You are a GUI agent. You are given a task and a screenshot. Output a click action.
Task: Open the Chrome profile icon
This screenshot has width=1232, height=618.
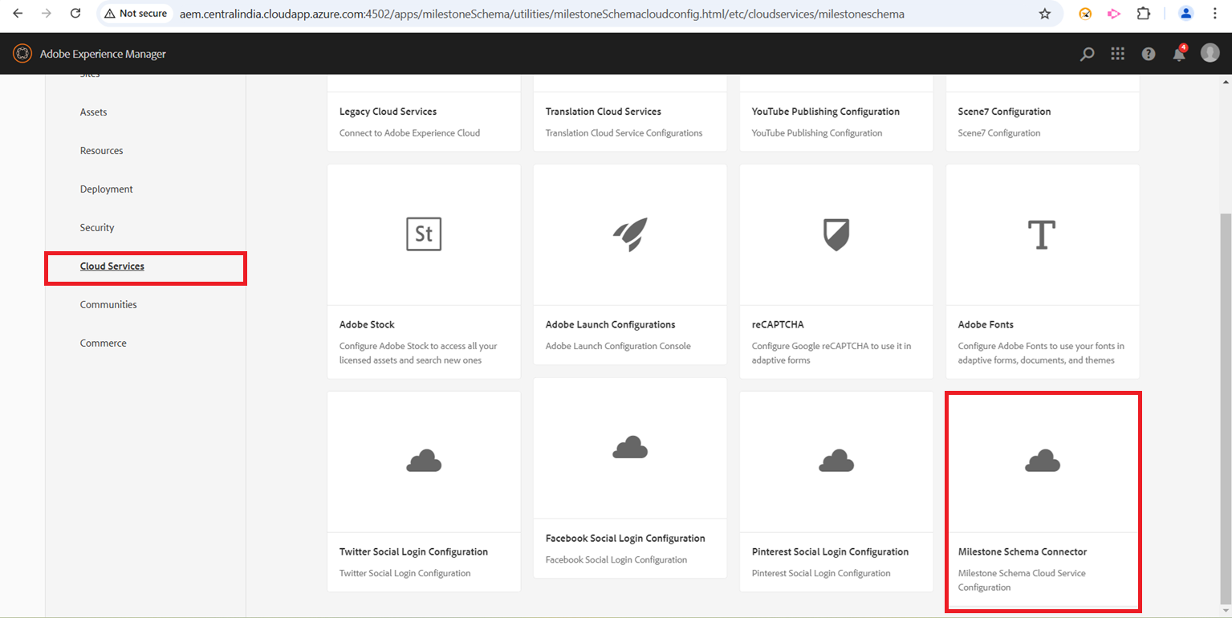pos(1185,14)
